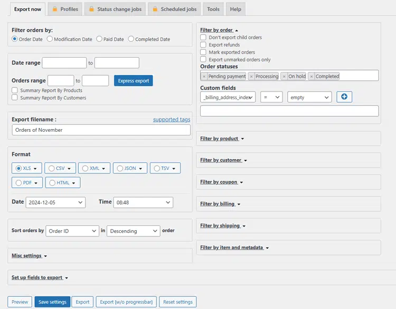Collapse Filter by order section
Image resolution: width=396 pixels, height=309 pixels.
[x=219, y=30]
